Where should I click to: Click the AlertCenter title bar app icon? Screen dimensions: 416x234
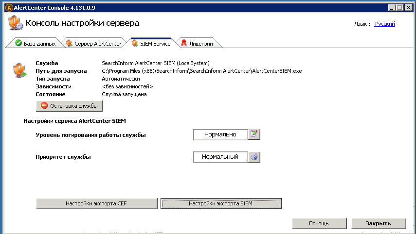(9, 8)
